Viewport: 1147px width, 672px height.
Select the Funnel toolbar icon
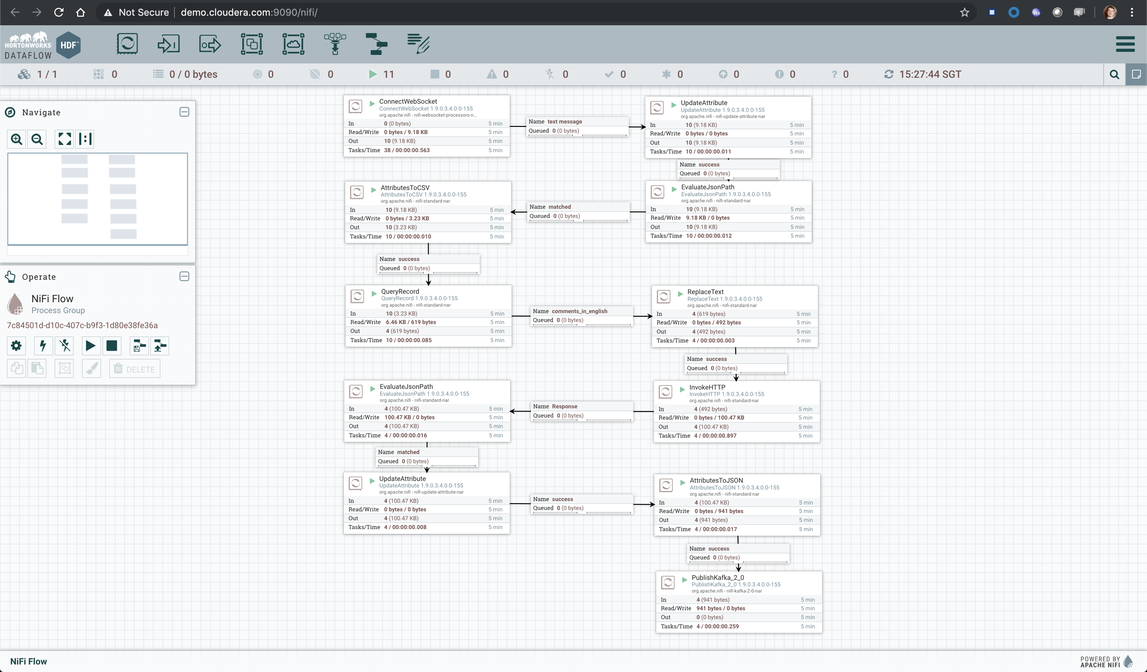[x=335, y=44]
